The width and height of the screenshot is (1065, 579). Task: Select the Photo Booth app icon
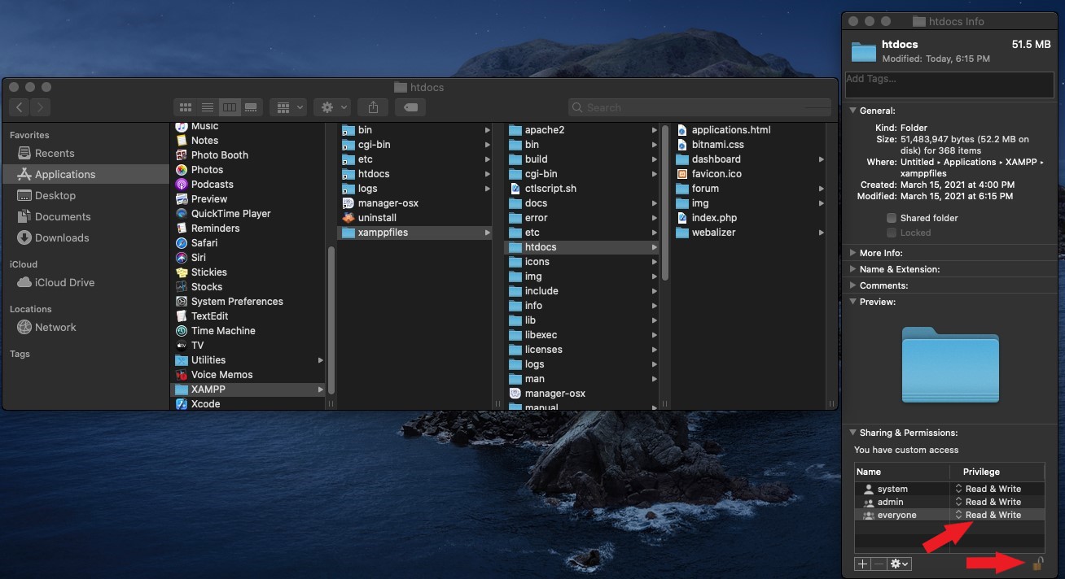182,155
